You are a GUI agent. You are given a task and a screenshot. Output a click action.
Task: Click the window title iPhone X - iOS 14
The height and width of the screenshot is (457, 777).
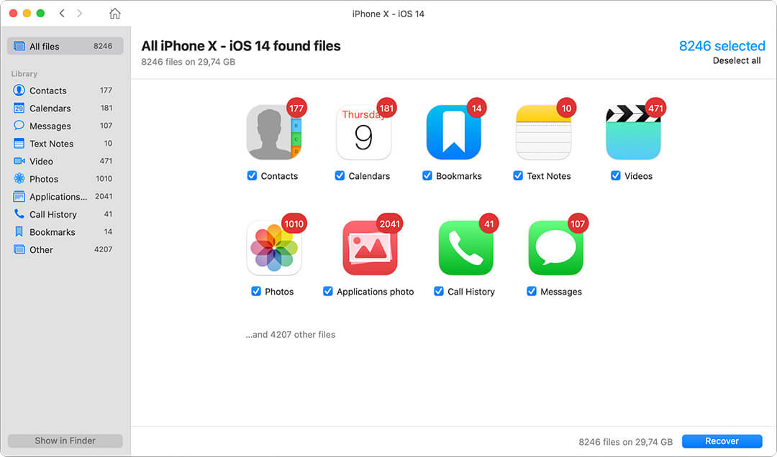(388, 14)
